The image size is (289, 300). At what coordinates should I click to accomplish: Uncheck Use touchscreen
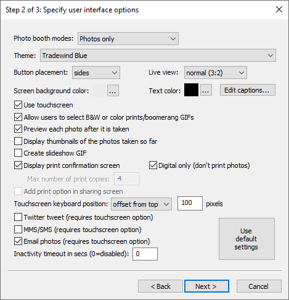[x=18, y=105]
